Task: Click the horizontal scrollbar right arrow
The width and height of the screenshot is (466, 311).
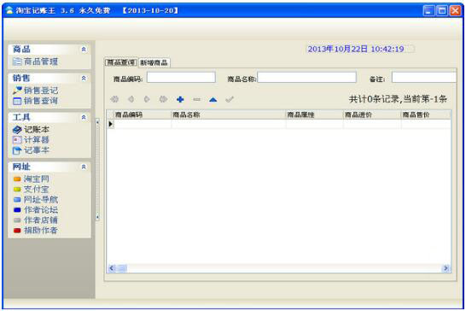Action: click(446, 268)
